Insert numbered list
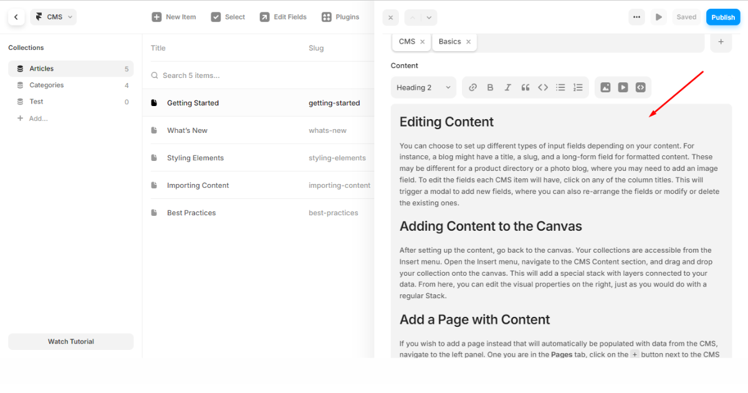 click(578, 87)
